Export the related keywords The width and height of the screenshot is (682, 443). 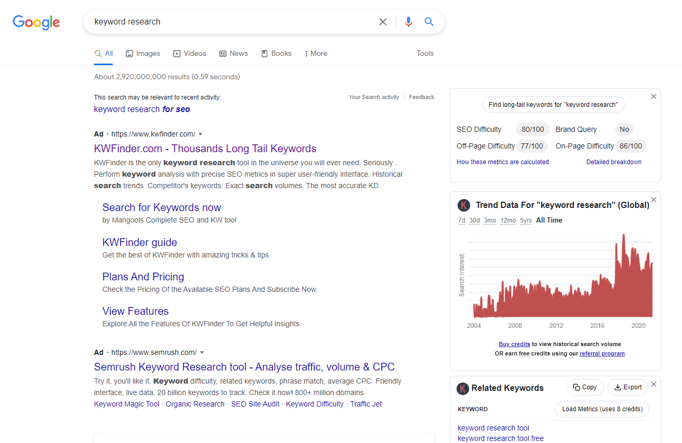(x=628, y=387)
